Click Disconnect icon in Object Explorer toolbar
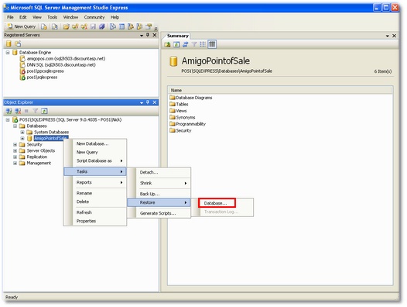The image size is (407, 307). click(18, 111)
